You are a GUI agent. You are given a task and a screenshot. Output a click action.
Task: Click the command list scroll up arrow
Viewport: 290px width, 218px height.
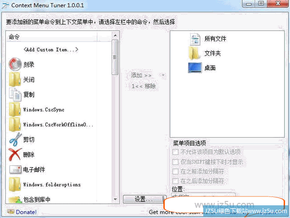115,35
